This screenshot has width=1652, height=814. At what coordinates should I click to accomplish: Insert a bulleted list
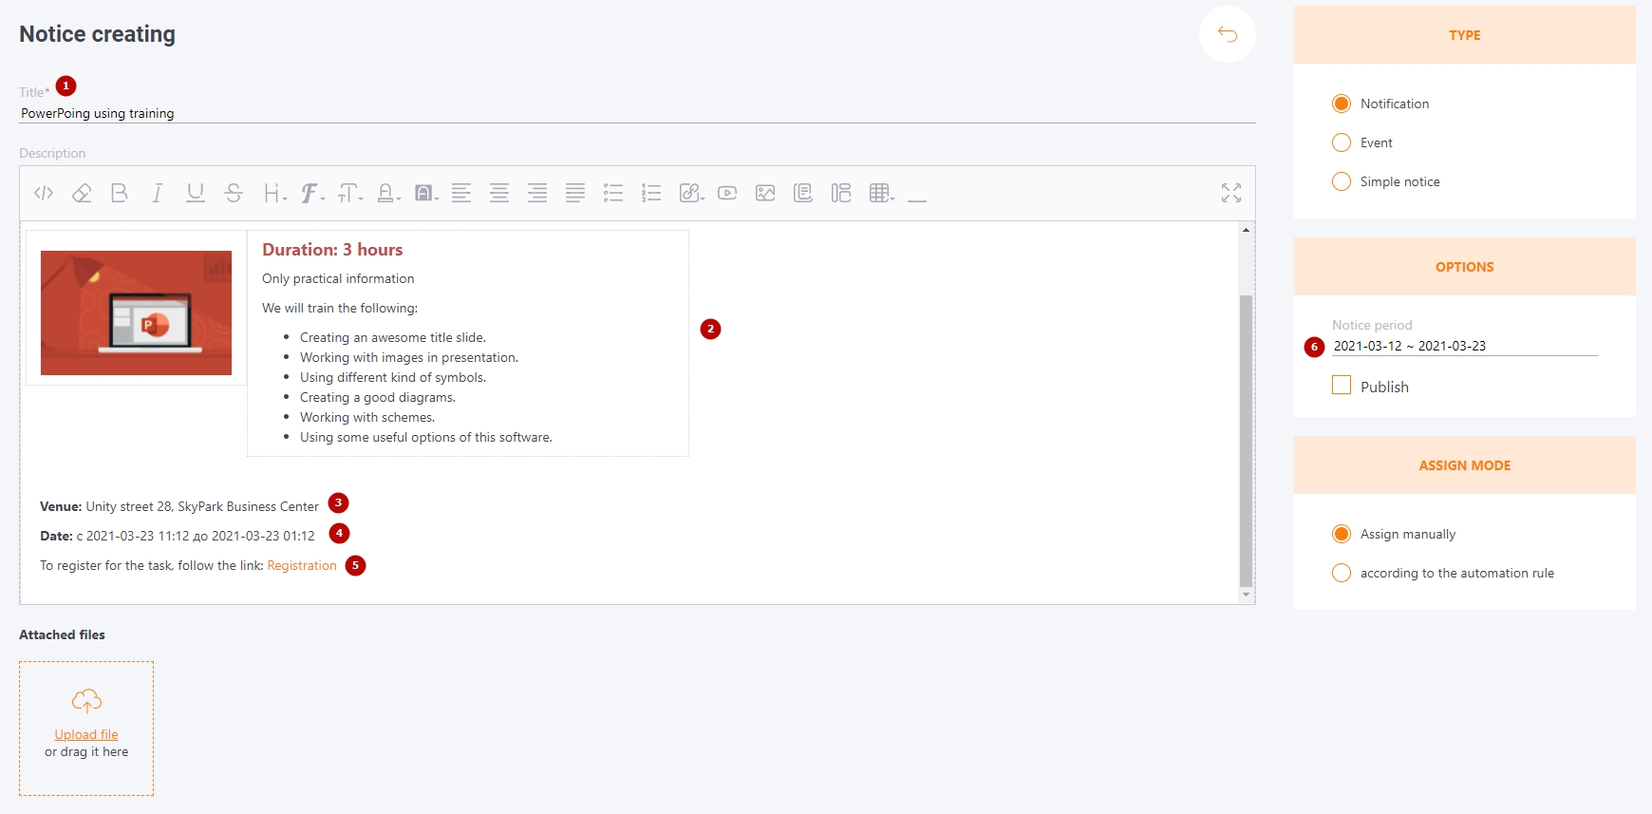point(613,194)
